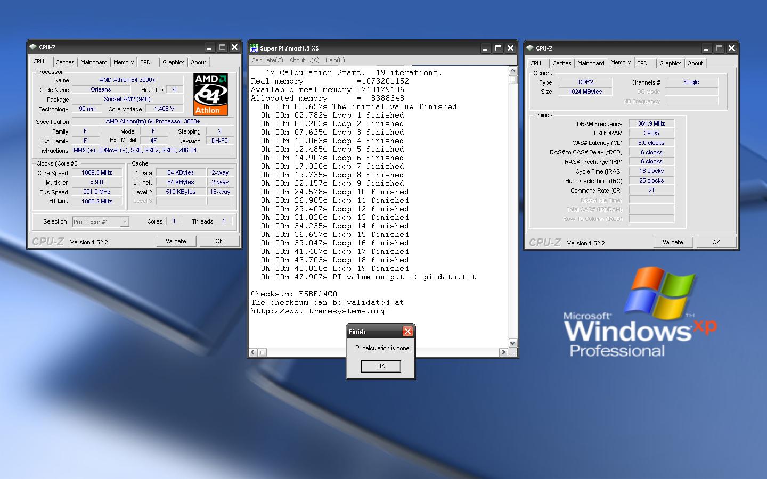
Task: Select Memory tab in right CPU-Z window
Action: pos(621,62)
